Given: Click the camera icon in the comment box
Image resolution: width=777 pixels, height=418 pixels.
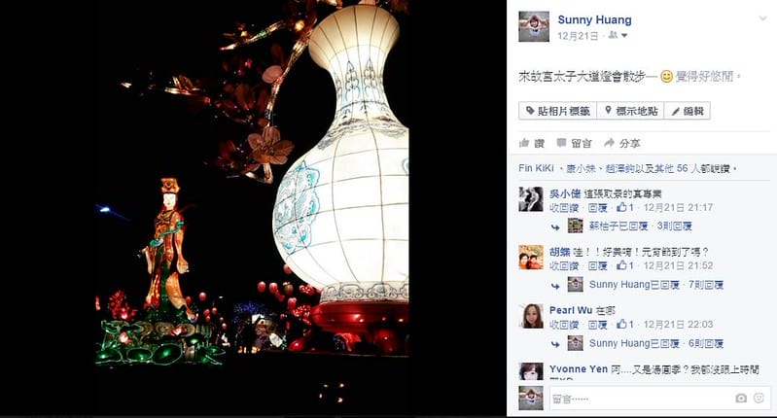Looking at the screenshot, I should tap(741, 399).
